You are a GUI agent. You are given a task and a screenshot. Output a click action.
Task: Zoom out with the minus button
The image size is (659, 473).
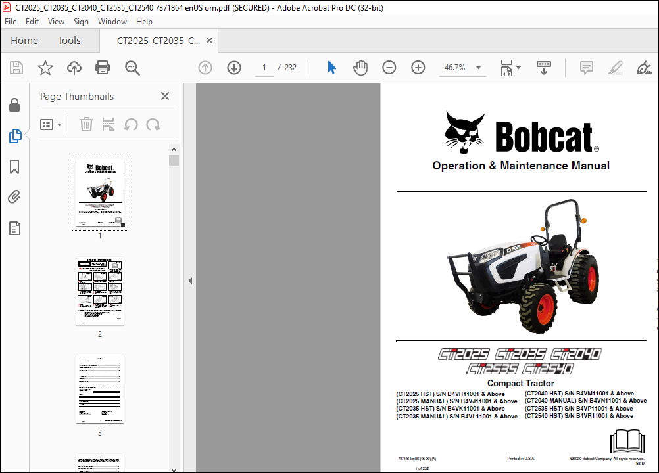[389, 68]
